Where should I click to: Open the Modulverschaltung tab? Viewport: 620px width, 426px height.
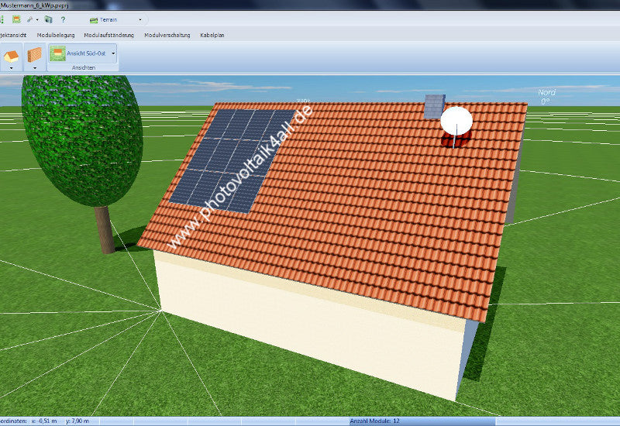point(167,35)
